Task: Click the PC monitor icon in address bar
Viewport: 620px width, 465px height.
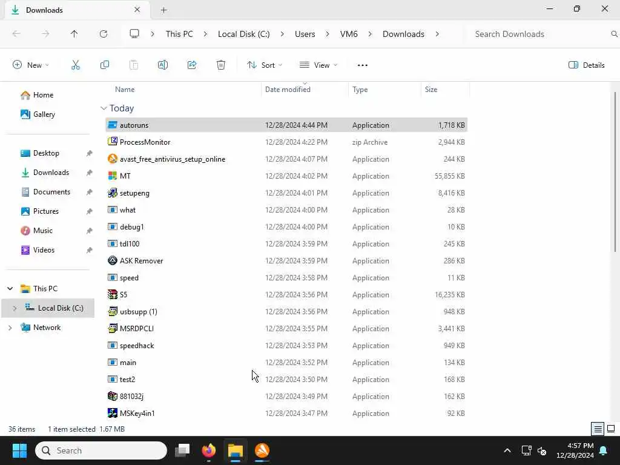Action: (134, 34)
